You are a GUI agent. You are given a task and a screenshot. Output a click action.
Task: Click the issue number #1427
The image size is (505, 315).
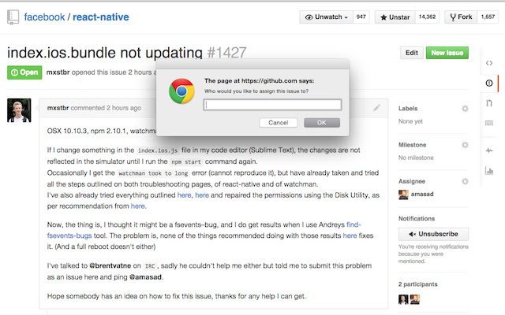click(226, 53)
